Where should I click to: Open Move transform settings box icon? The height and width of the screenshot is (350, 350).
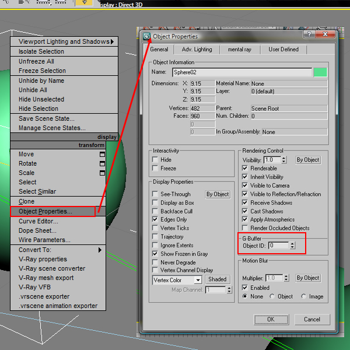pyautogui.click(x=102, y=155)
